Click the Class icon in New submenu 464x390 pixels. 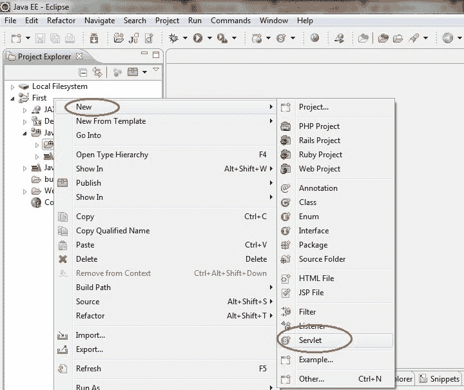[285, 202]
